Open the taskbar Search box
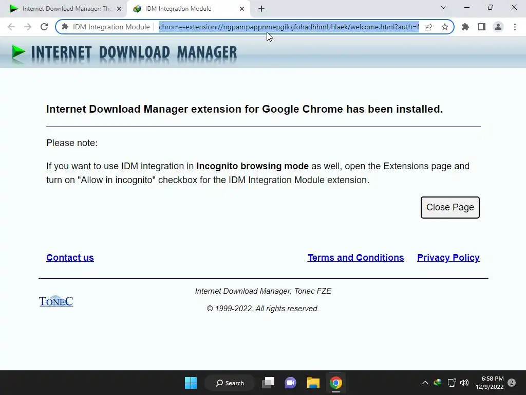This screenshot has width=526, height=395. coord(230,383)
